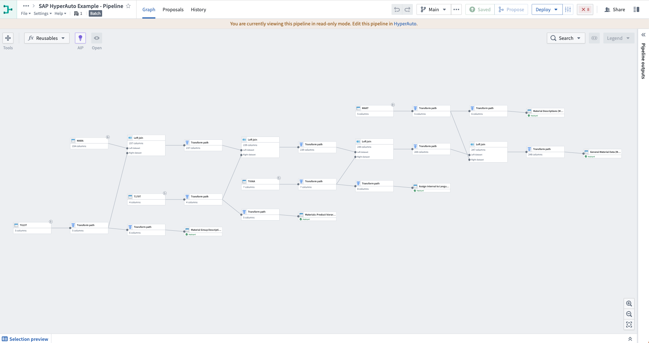The width and height of the screenshot is (649, 343).
Task: Select the Left join with 244 columns
Action: [x=374, y=149]
